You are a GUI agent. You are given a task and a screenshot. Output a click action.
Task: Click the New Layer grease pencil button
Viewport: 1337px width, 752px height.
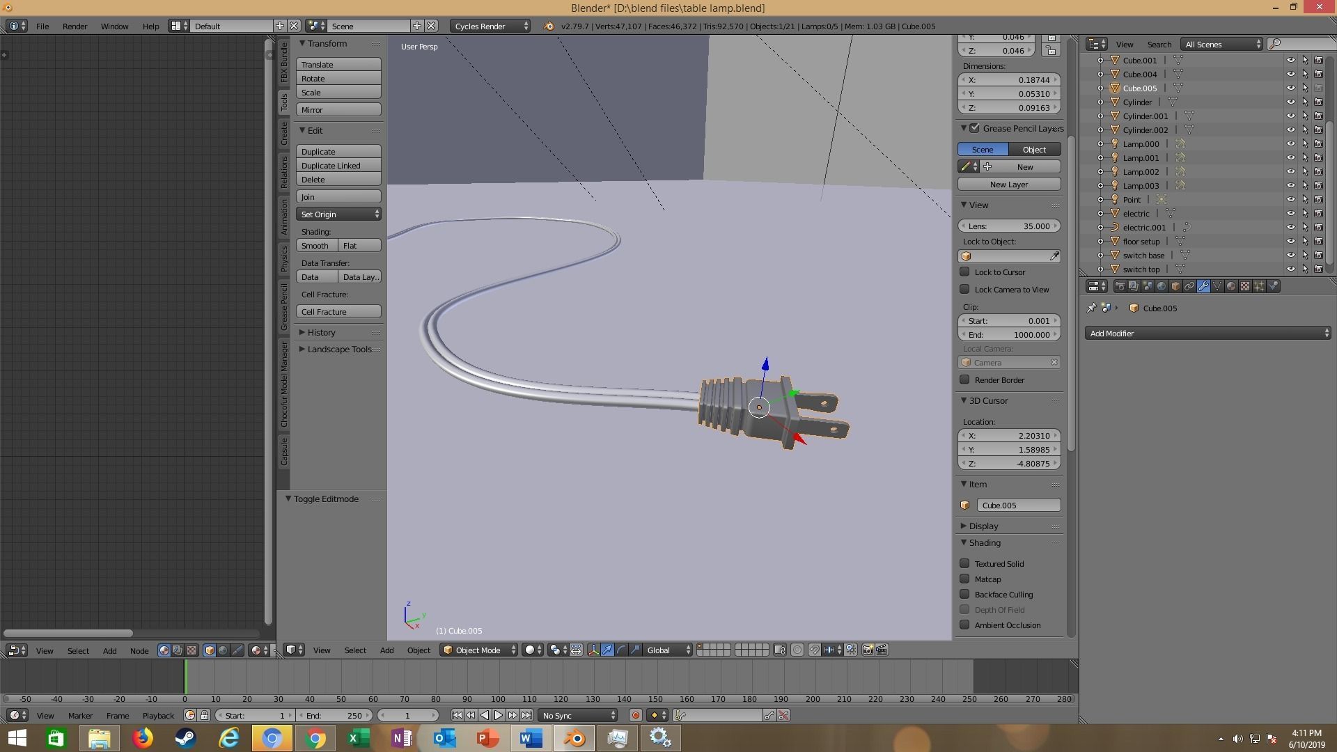(1008, 185)
